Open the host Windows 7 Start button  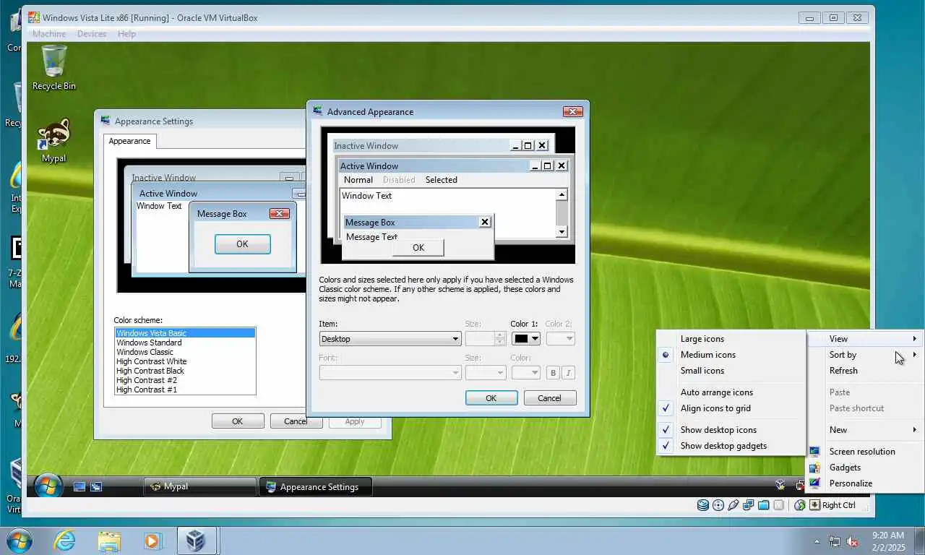[x=20, y=541]
